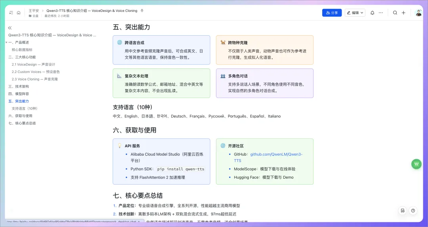Image resolution: width=428 pixels, height=227 pixels.
Task: Collapse the 一、产品概述 outline triangle
Action: [x=6, y=42]
